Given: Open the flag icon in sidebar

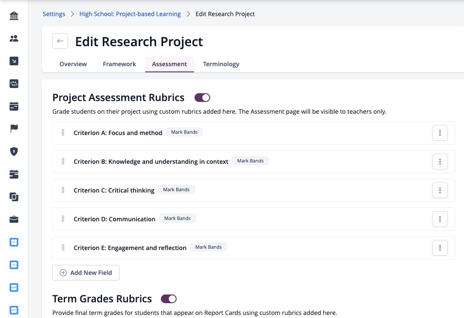Looking at the screenshot, I should tap(14, 129).
